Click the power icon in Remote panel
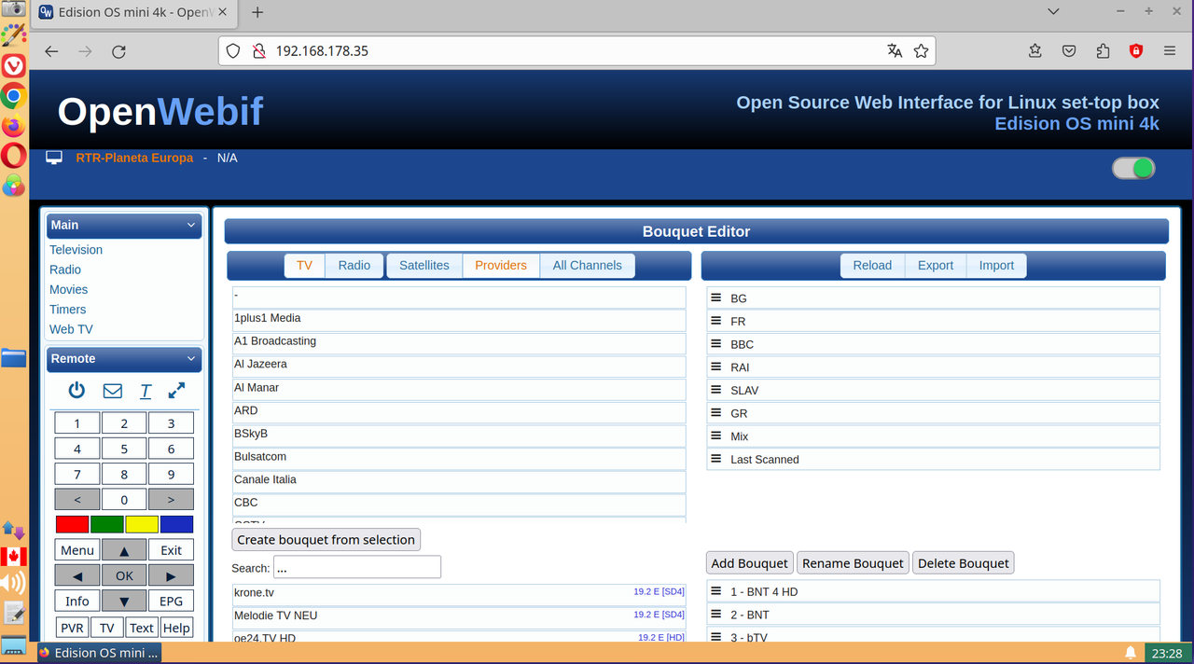Image resolution: width=1194 pixels, height=664 pixels. pyautogui.click(x=76, y=391)
